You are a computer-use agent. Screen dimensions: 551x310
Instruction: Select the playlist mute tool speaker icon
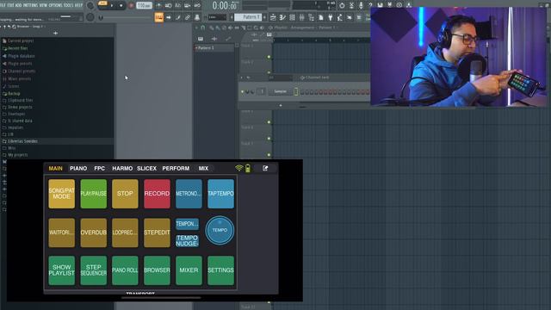[x=230, y=28]
